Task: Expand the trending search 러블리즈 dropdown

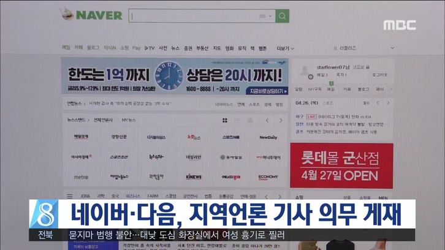Action: pos(392,48)
